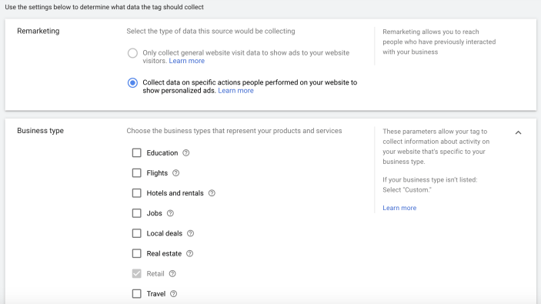This screenshot has height=304, width=541.
Task: Open help icon next to Education
Action: (x=186, y=153)
